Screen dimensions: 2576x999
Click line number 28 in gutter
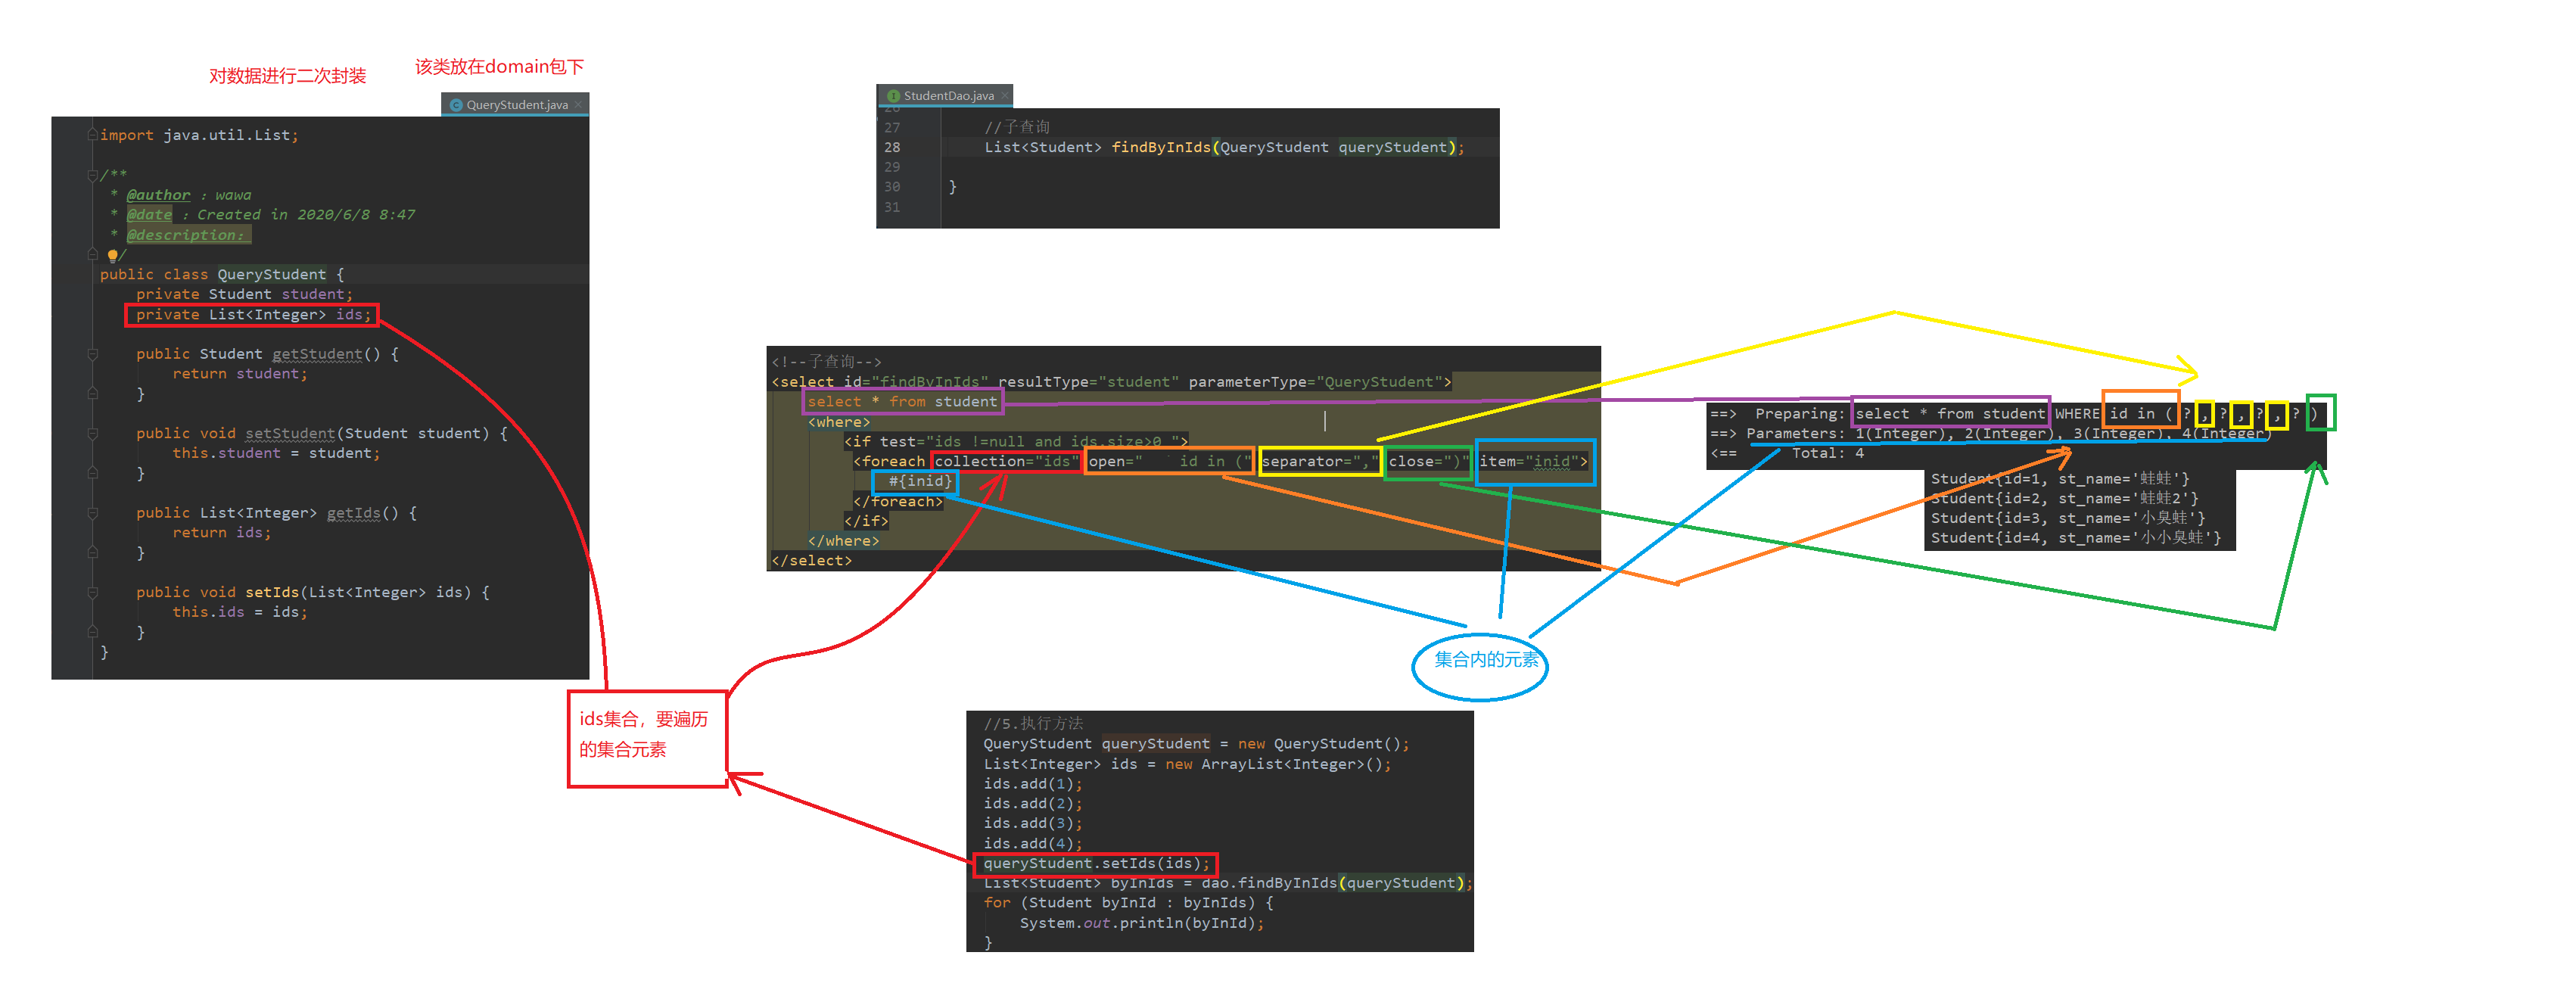(x=892, y=147)
